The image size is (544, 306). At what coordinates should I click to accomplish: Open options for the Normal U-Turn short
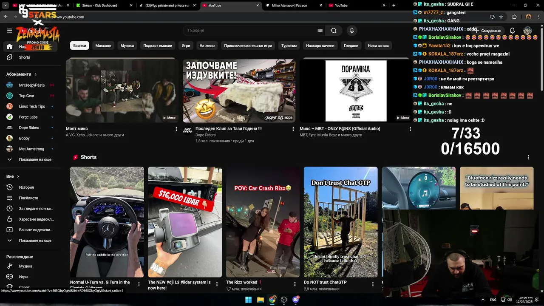(139, 284)
